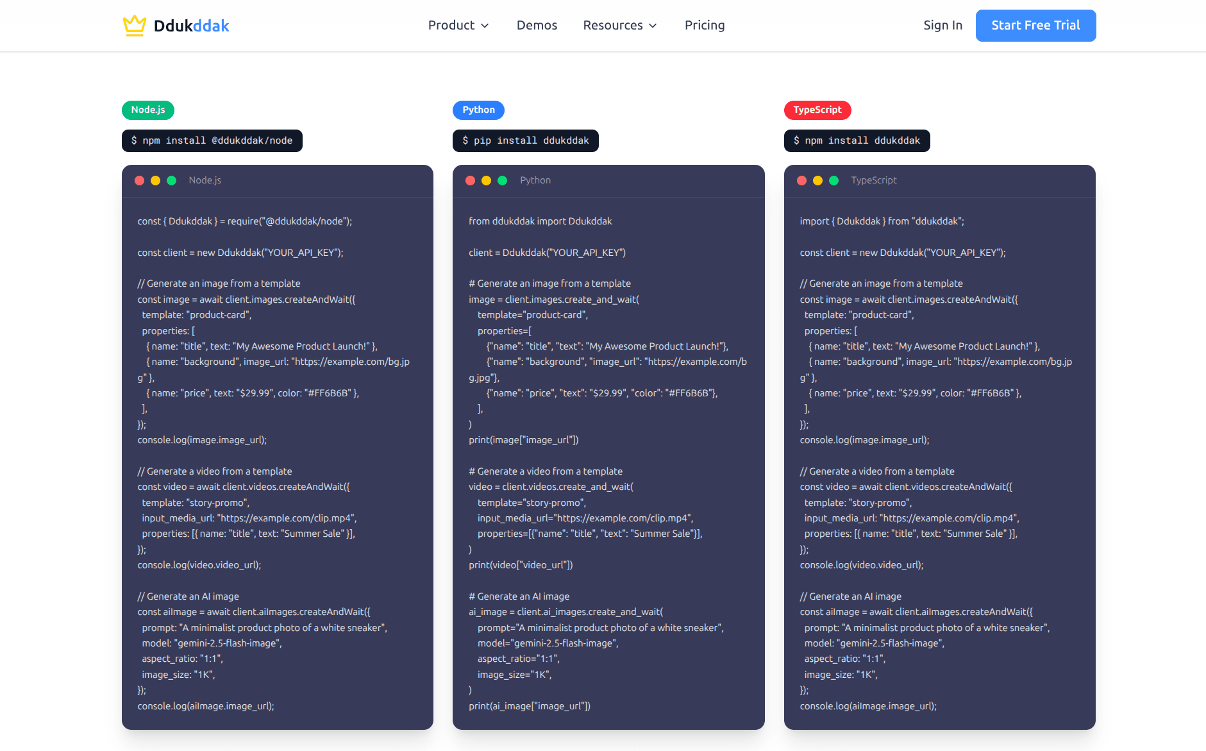Select the Python language badge
This screenshot has height=751, width=1206.
pos(478,110)
